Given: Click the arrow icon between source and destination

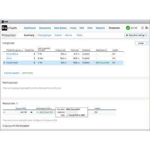Looking at the screenshot, I should point(31,112).
